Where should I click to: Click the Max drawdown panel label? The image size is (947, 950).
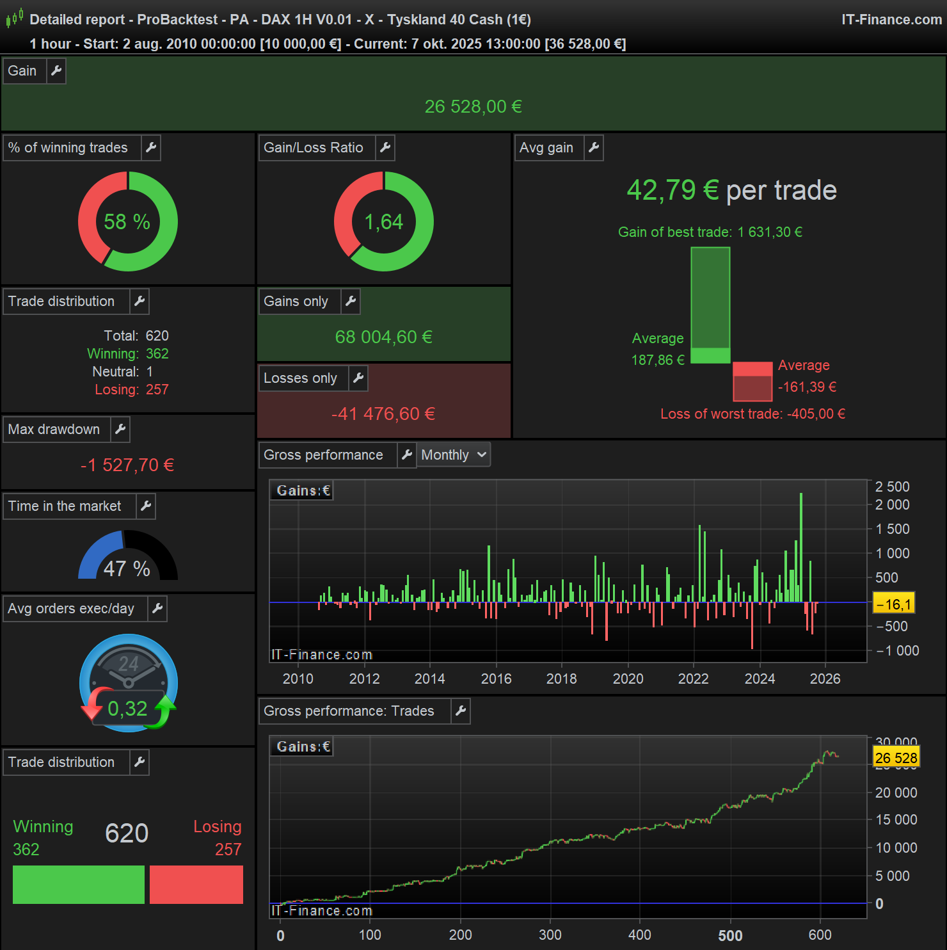point(54,430)
